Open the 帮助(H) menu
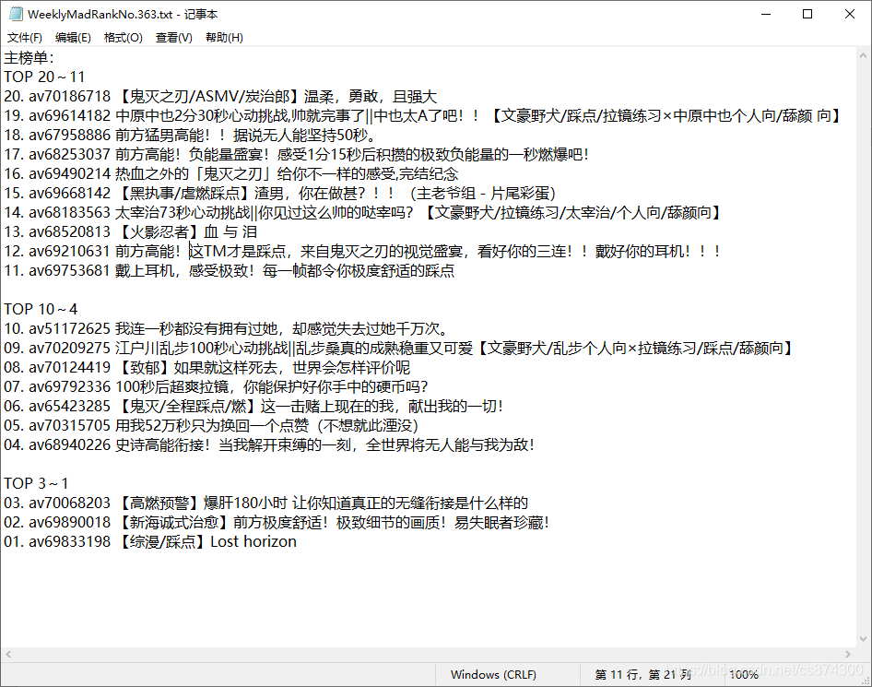The image size is (872, 687). tap(224, 37)
